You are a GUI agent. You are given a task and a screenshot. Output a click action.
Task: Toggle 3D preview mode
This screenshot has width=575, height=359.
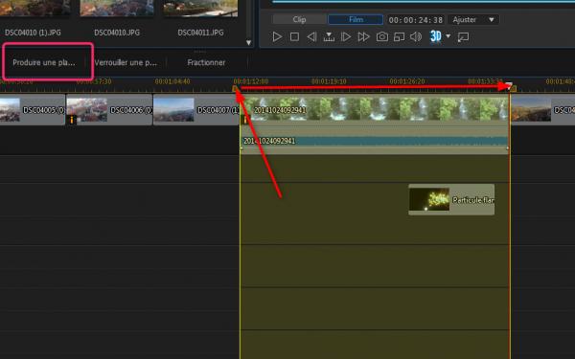click(x=436, y=36)
